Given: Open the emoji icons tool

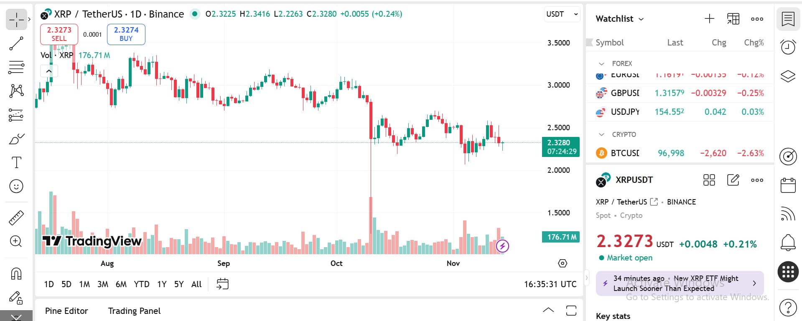Looking at the screenshot, I should (16, 186).
